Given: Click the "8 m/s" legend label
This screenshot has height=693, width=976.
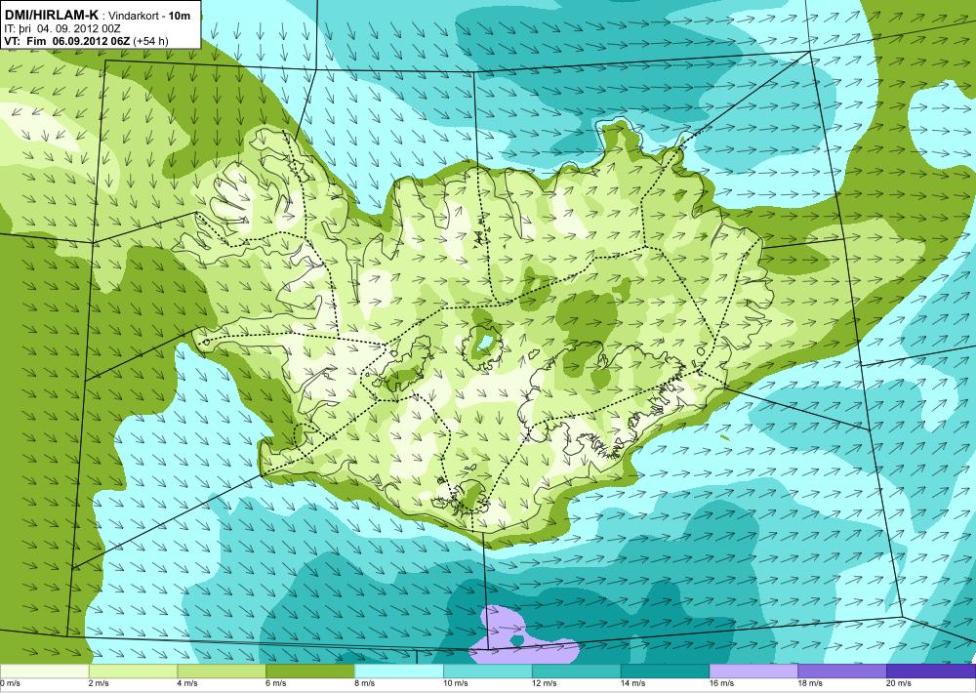Looking at the screenshot, I should 364,683.
